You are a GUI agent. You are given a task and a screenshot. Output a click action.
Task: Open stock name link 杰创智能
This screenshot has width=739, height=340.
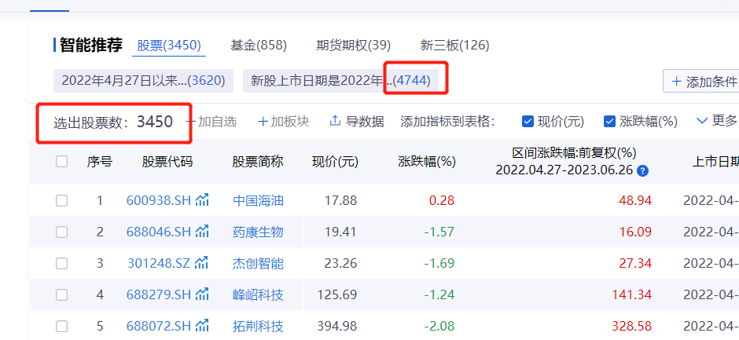tap(259, 263)
